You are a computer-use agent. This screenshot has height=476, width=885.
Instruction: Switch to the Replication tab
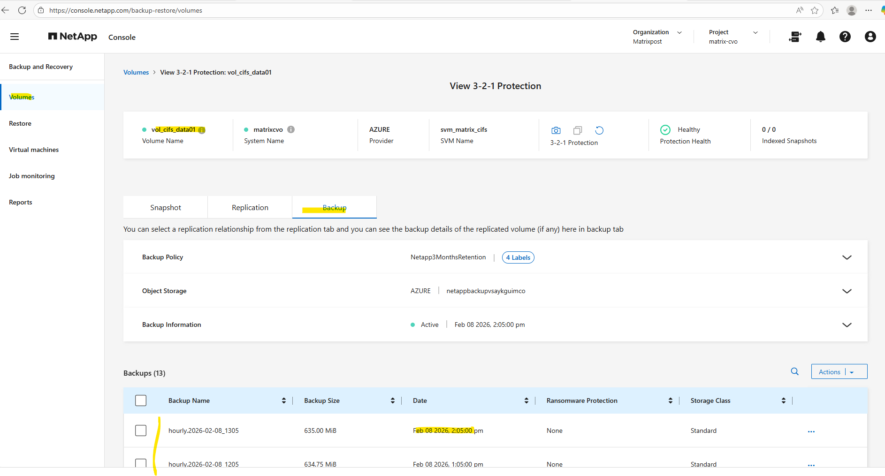click(x=250, y=207)
